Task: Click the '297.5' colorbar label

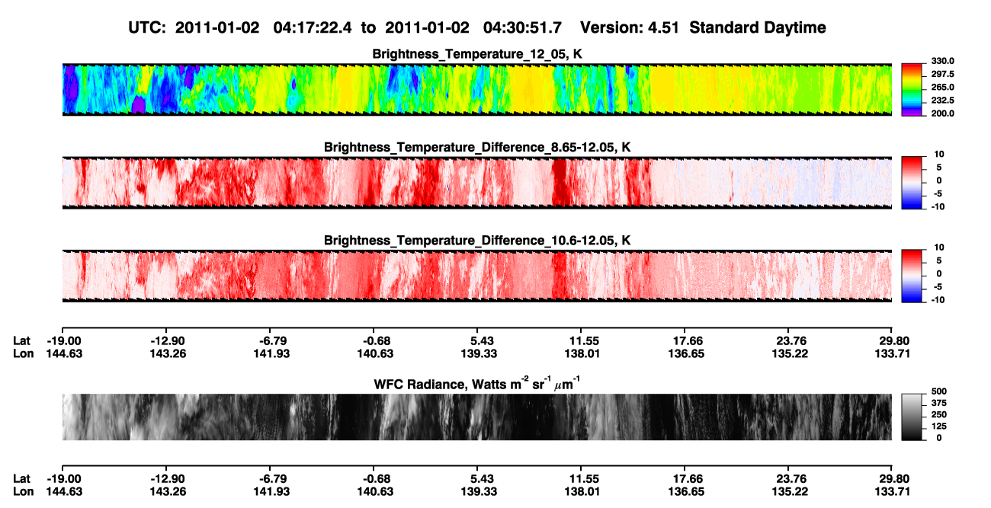Action: point(942,75)
